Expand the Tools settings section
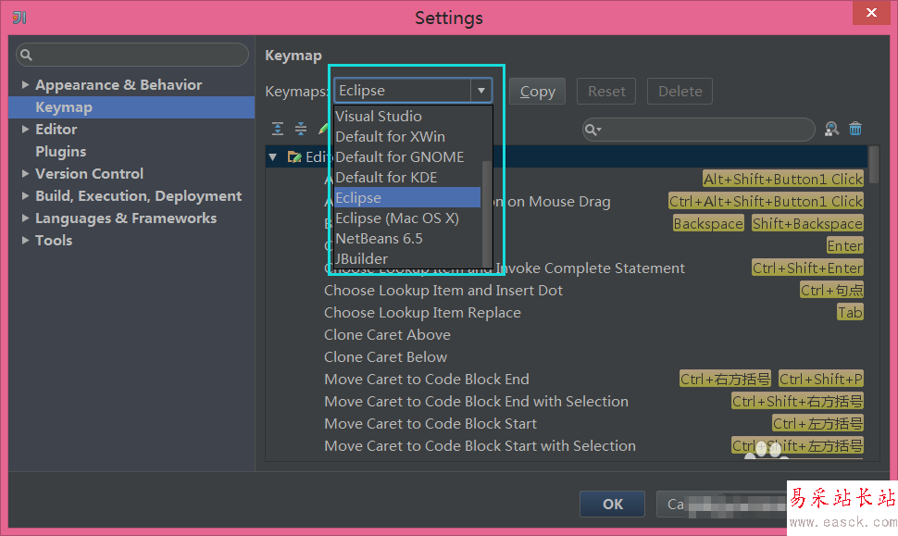Screen dimensions: 898x536 (x=25, y=241)
